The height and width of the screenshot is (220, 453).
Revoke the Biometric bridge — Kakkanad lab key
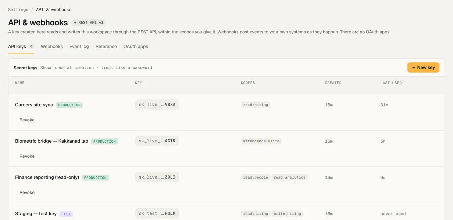point(27,156)
